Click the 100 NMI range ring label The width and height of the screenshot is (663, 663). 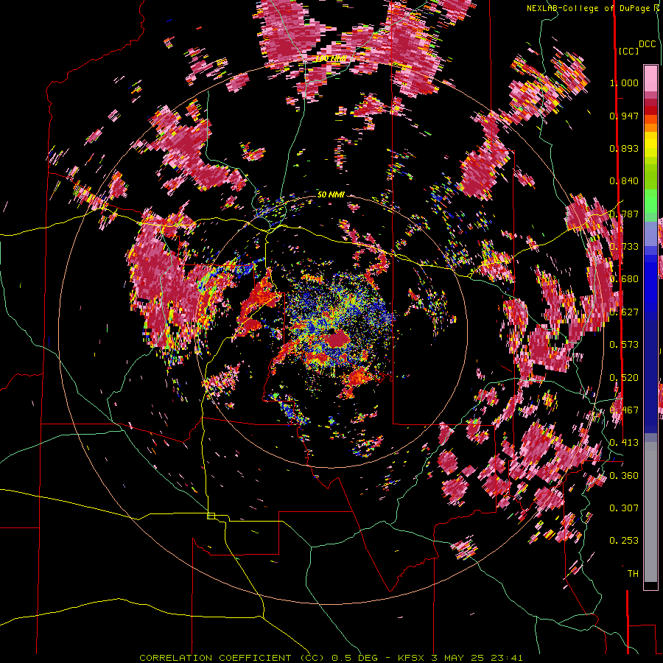click(331, 58)
